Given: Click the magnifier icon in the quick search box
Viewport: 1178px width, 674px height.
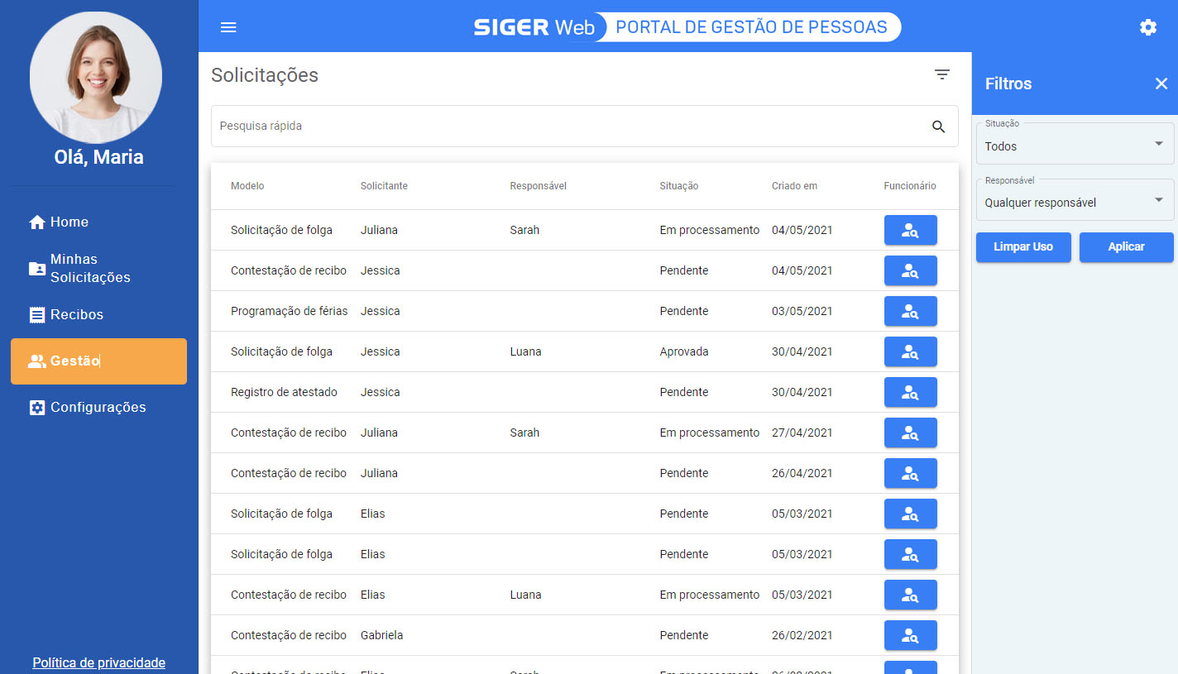Looking at the screenshot, I should [x=938, y=127].
